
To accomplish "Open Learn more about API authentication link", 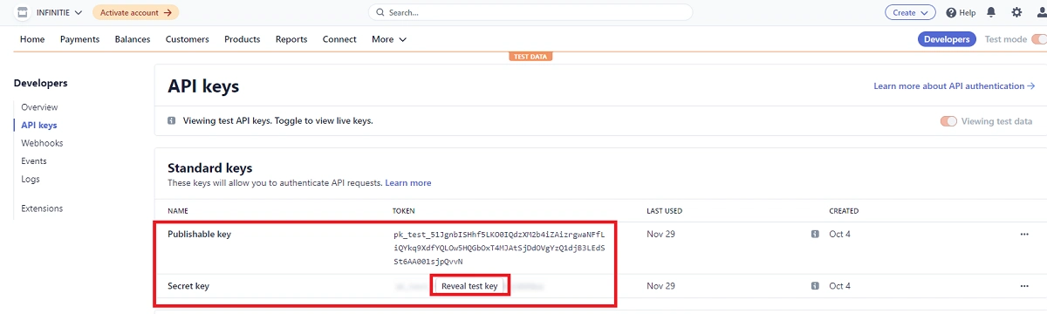I will click(x=954, y=86).
